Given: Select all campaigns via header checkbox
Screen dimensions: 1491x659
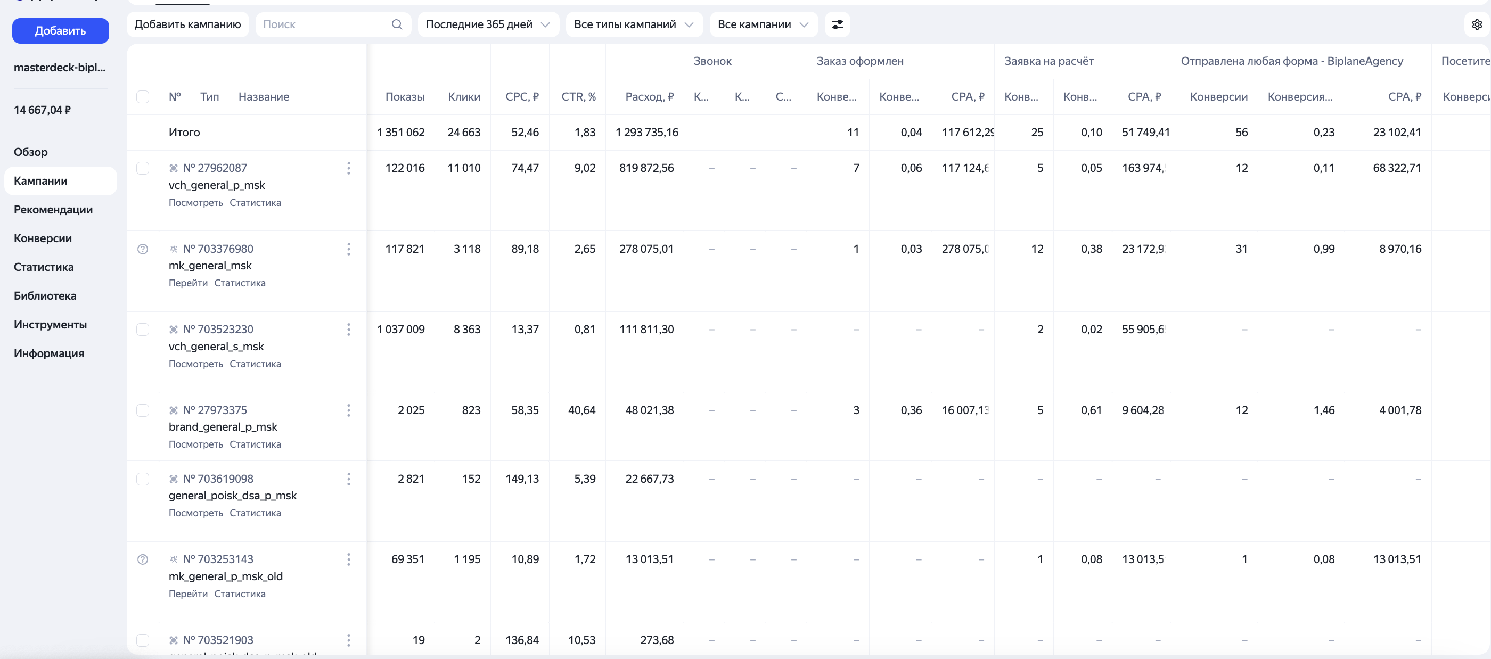Looking at the screenshot, I should [142, 97].
